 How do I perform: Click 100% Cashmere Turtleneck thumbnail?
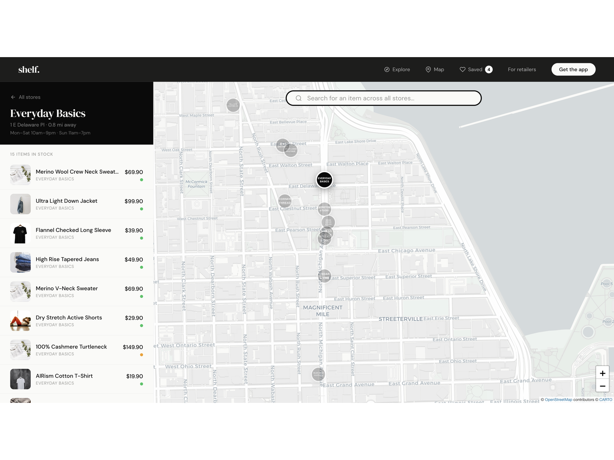click(x=20, y=350)
